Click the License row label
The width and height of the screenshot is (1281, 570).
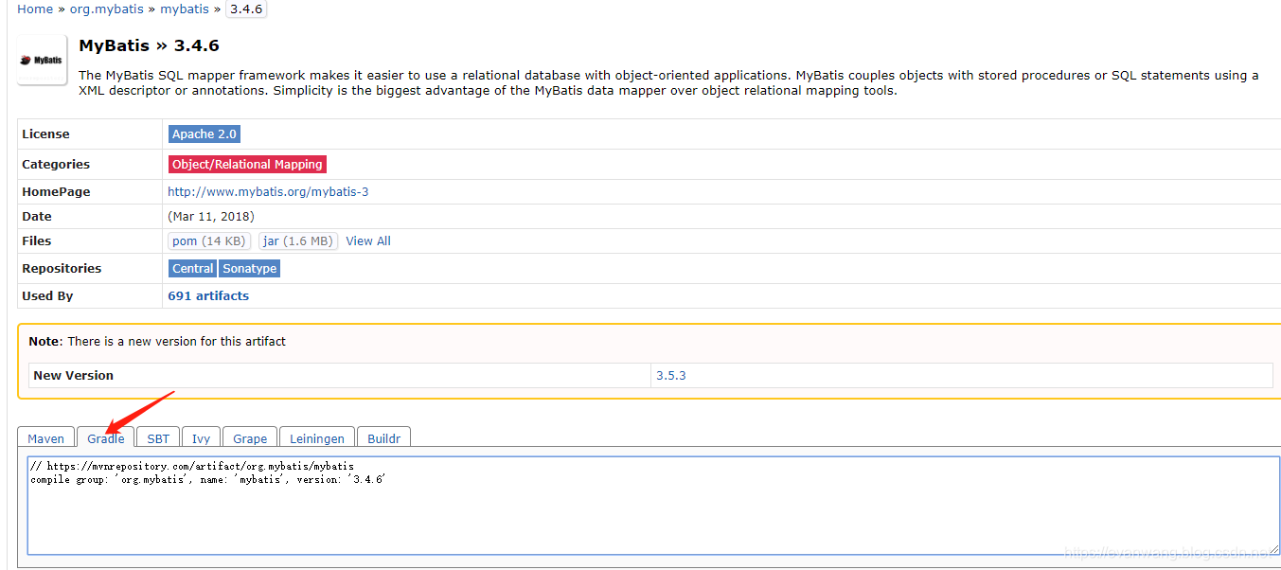click(x=46, y=134)
